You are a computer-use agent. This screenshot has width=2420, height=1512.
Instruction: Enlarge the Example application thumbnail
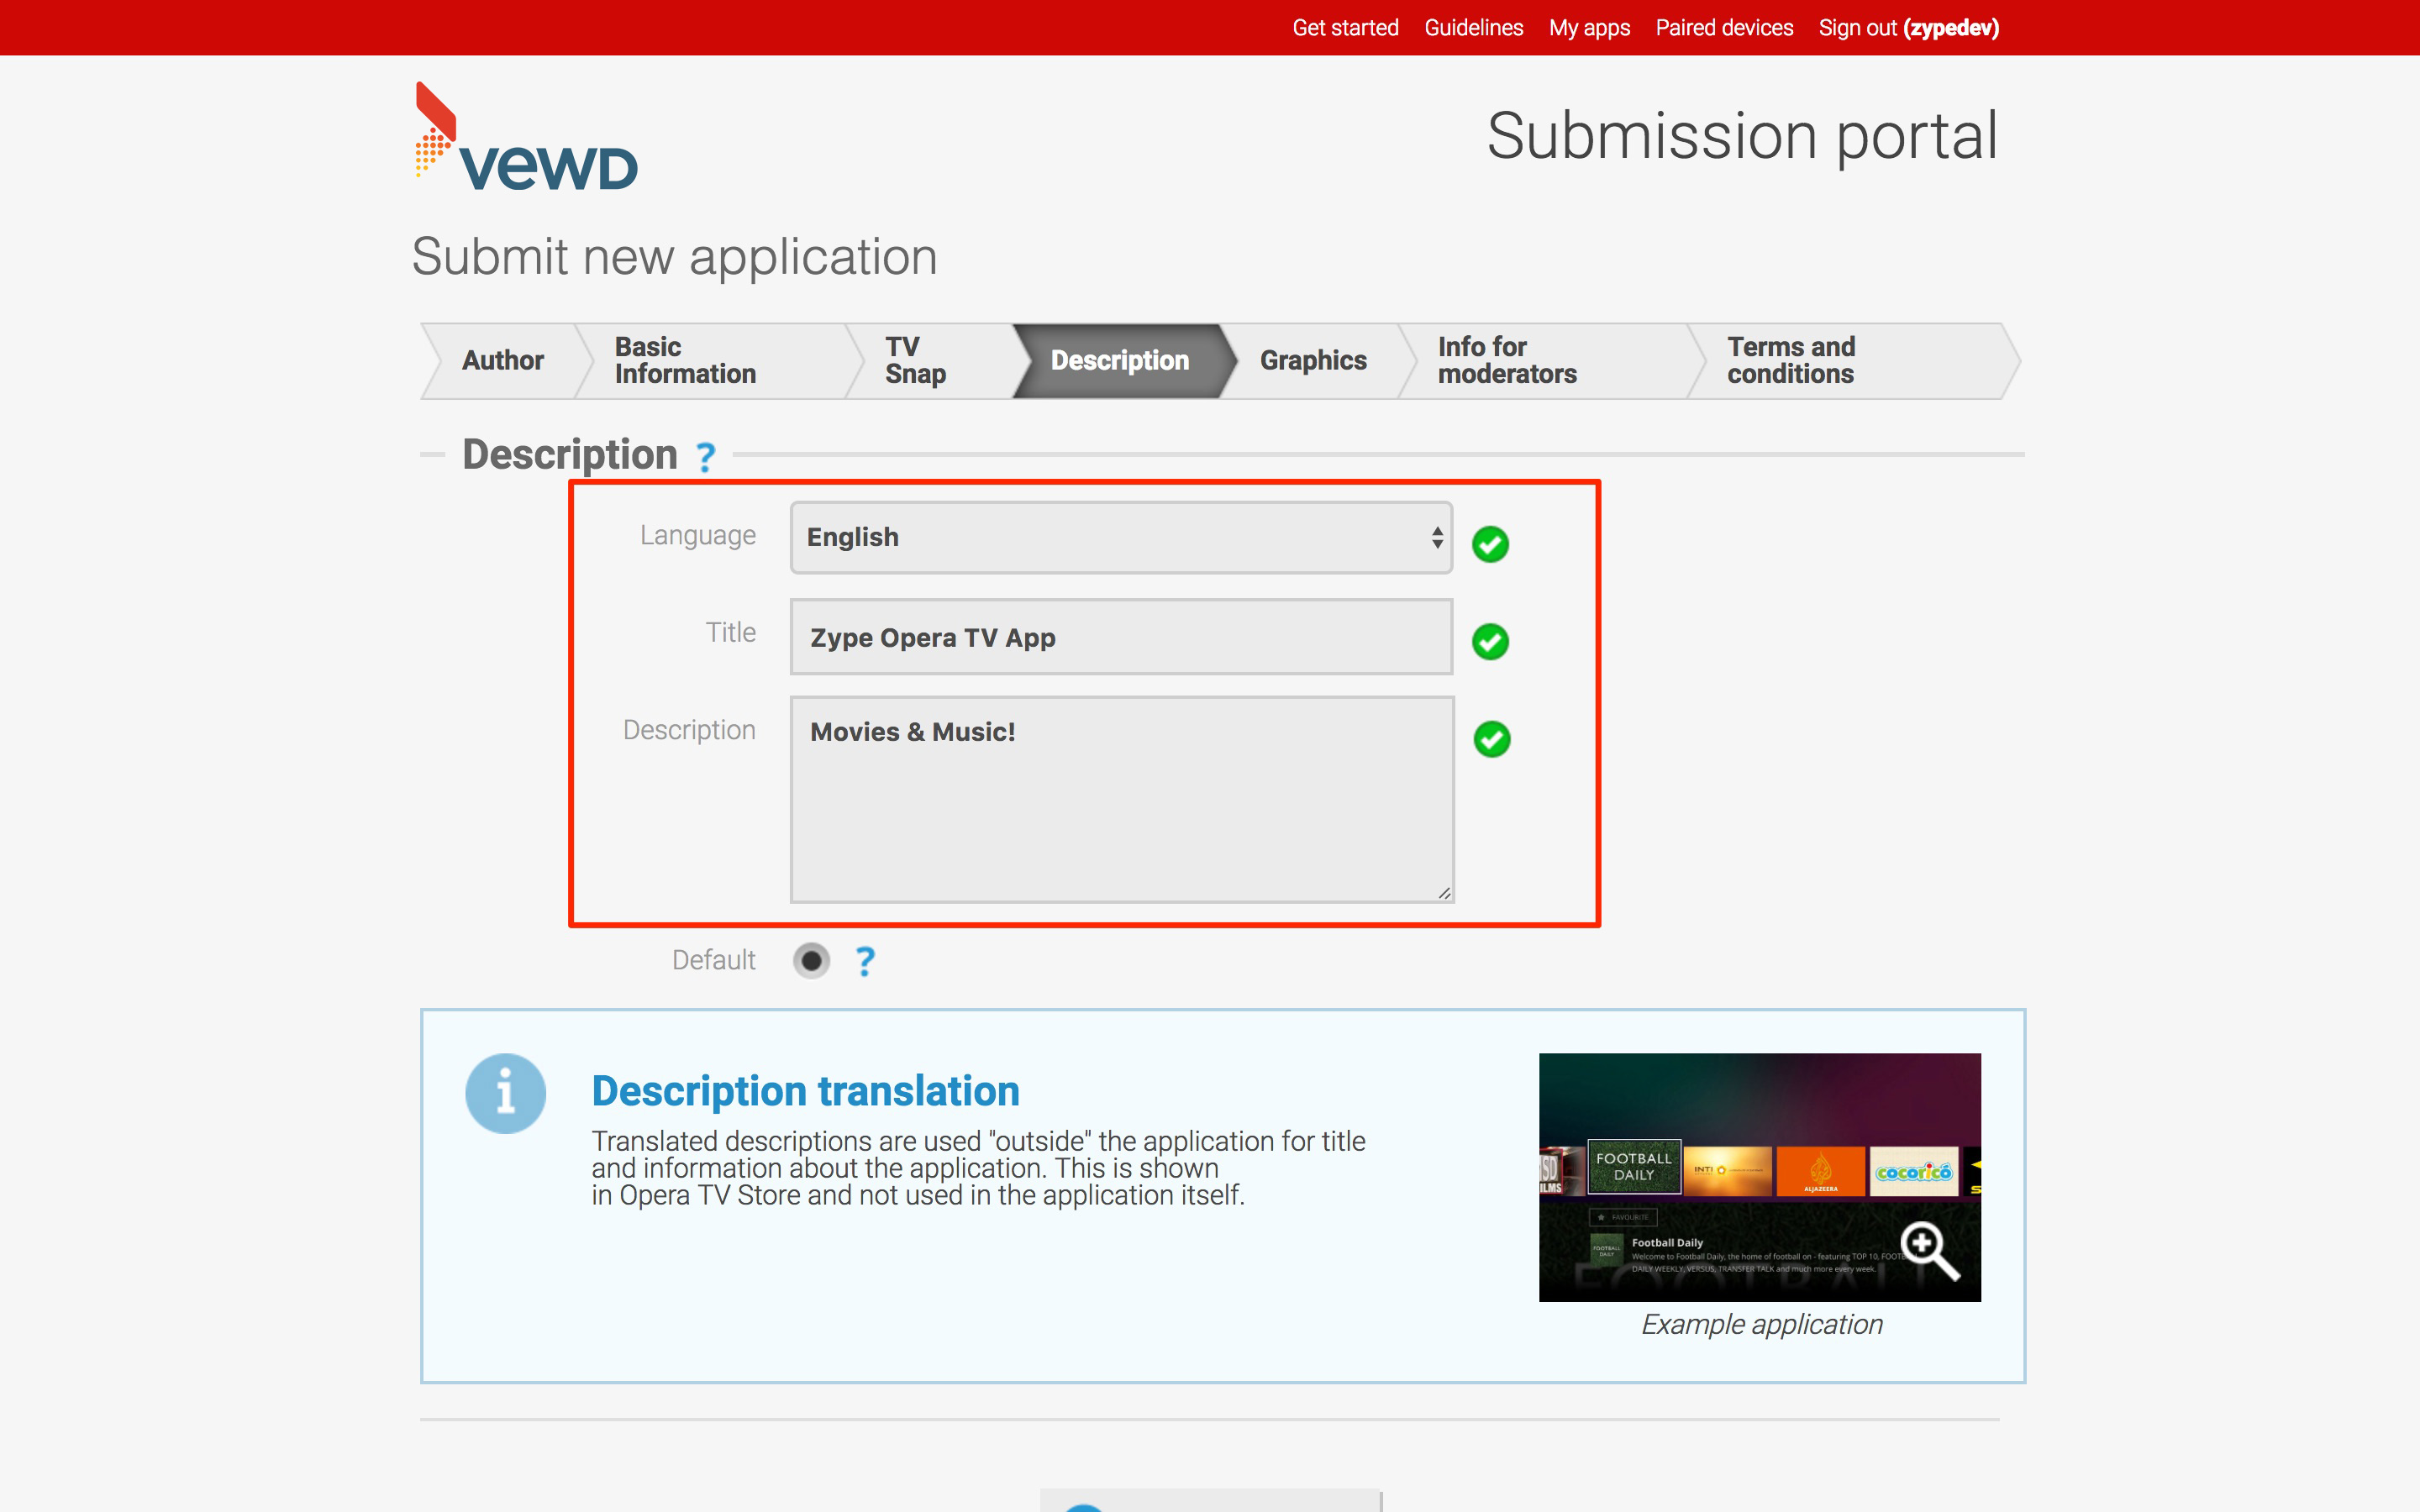coord(1759,1177)
